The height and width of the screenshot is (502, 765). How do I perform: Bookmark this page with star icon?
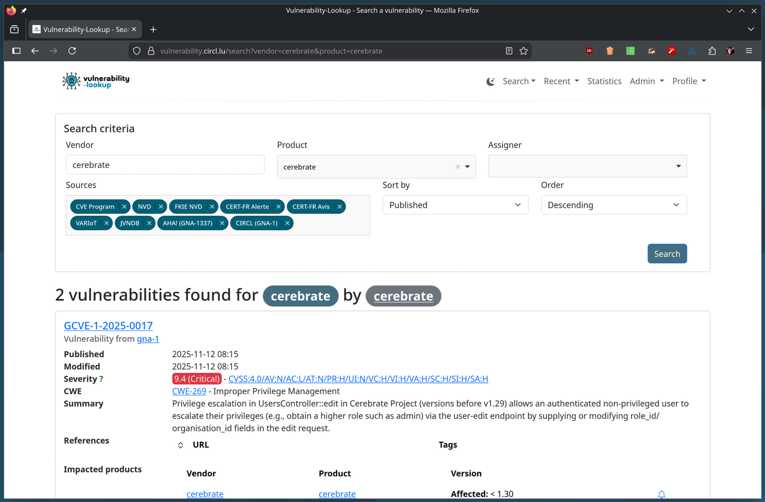(524, 51)
